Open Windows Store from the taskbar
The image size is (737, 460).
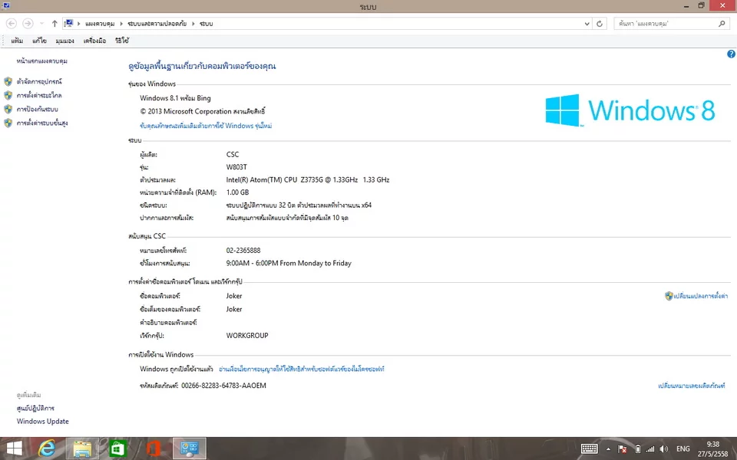(x=117, y=449)
